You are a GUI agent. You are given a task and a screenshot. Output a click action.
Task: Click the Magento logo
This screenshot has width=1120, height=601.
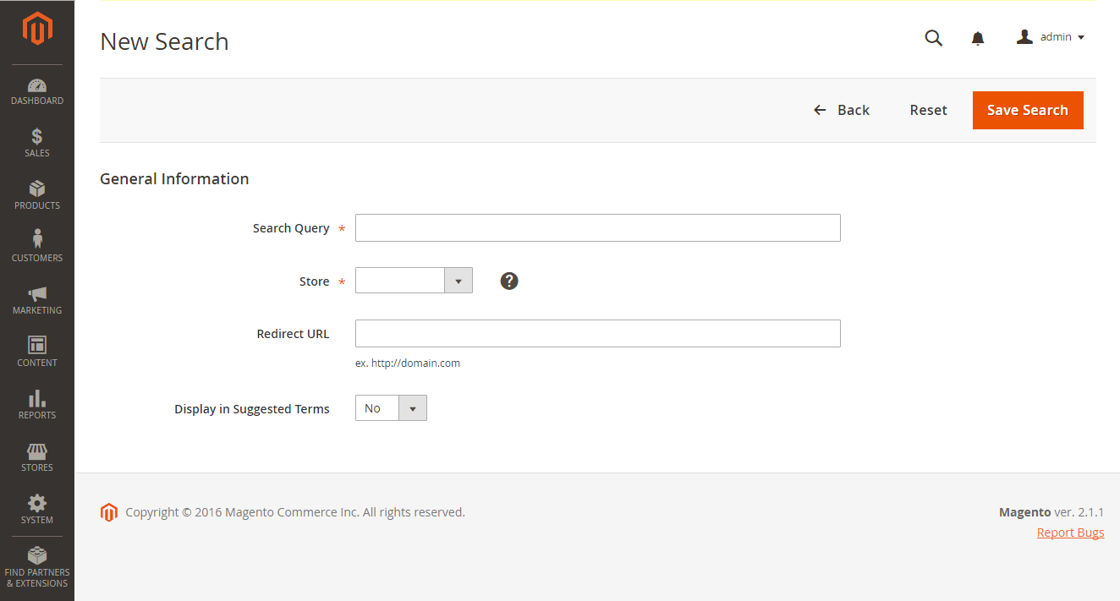[36, 28]
